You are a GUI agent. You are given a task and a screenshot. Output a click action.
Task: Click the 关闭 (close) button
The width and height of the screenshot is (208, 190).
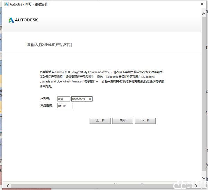click(x=123, y=121)
